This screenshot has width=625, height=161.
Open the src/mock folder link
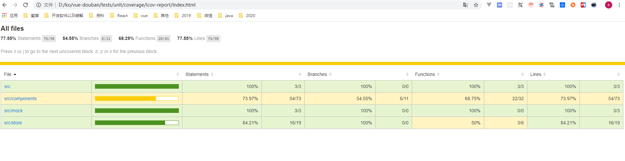(13, 111)
